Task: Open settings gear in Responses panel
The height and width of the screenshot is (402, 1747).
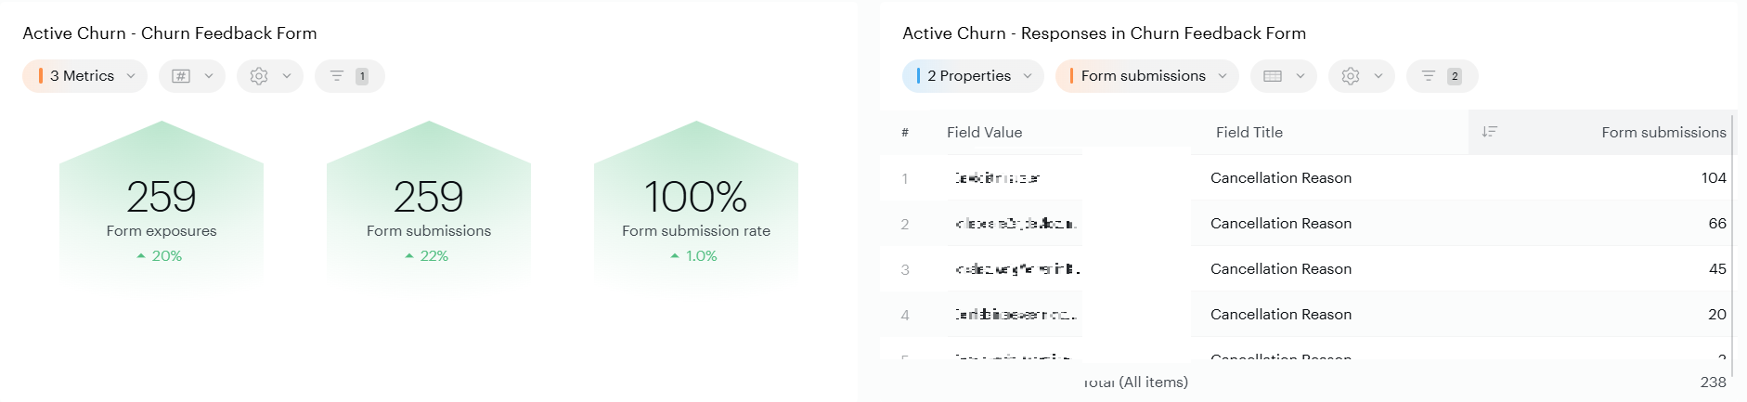Action: [x=1361, y=76]
